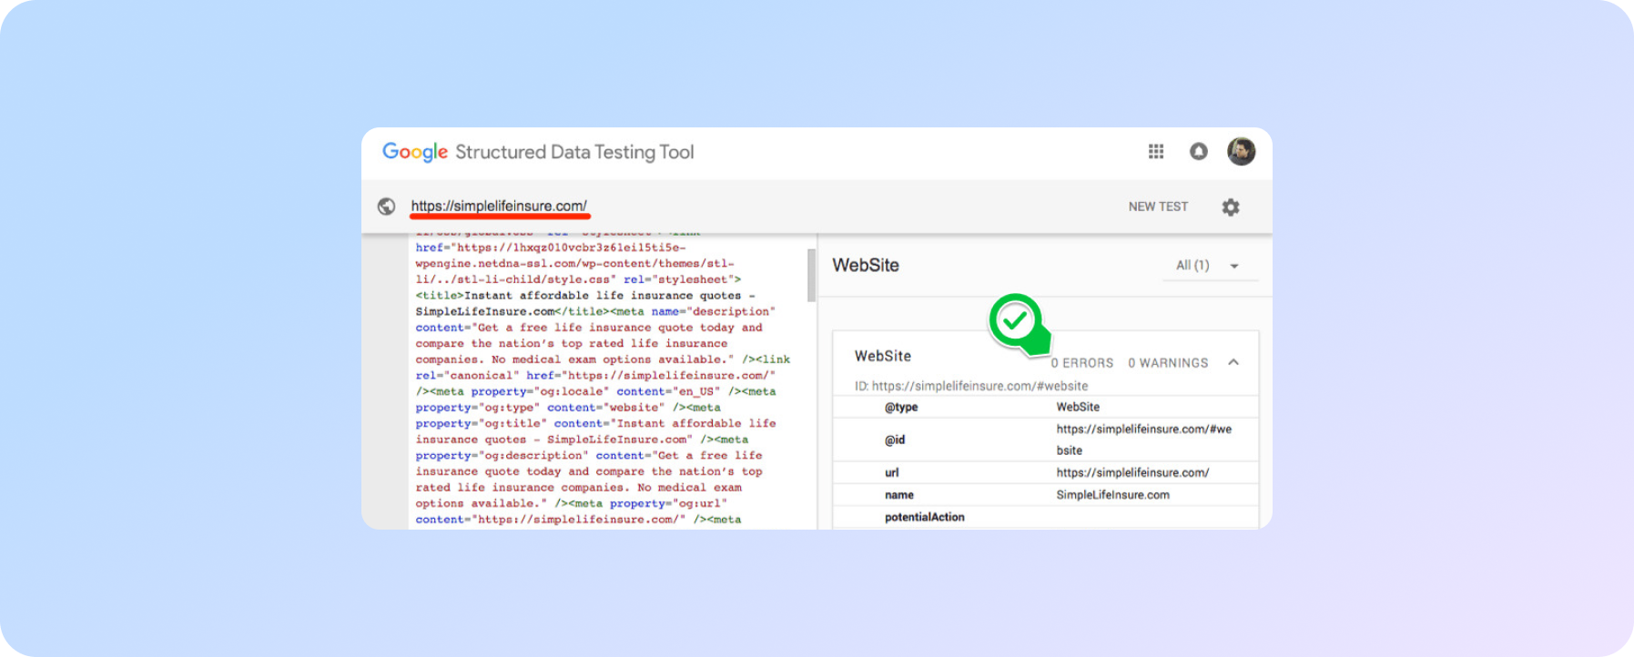This screenshot has height=657, width=1634.
Task: Click the user profile avatar
Action: click(1241, 151)
